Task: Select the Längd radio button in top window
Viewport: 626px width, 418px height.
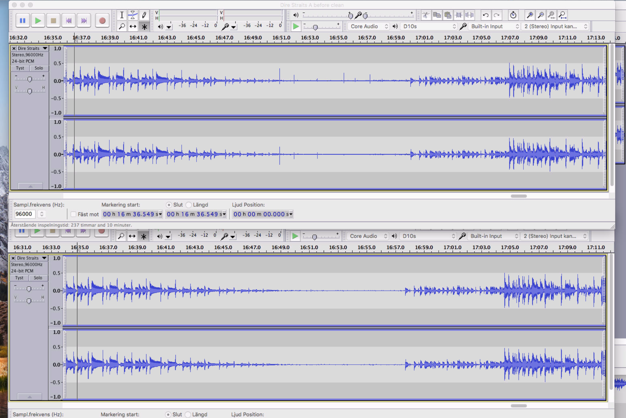Action: (189, 205)
